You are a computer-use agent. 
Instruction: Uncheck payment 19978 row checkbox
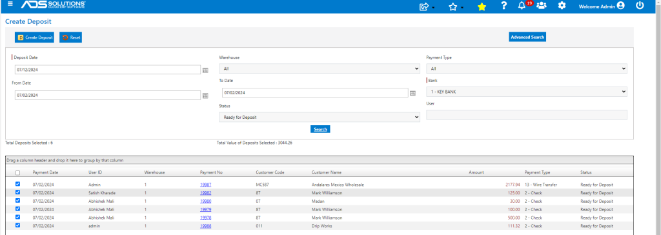pyautogui.click(x=17, y=217)
